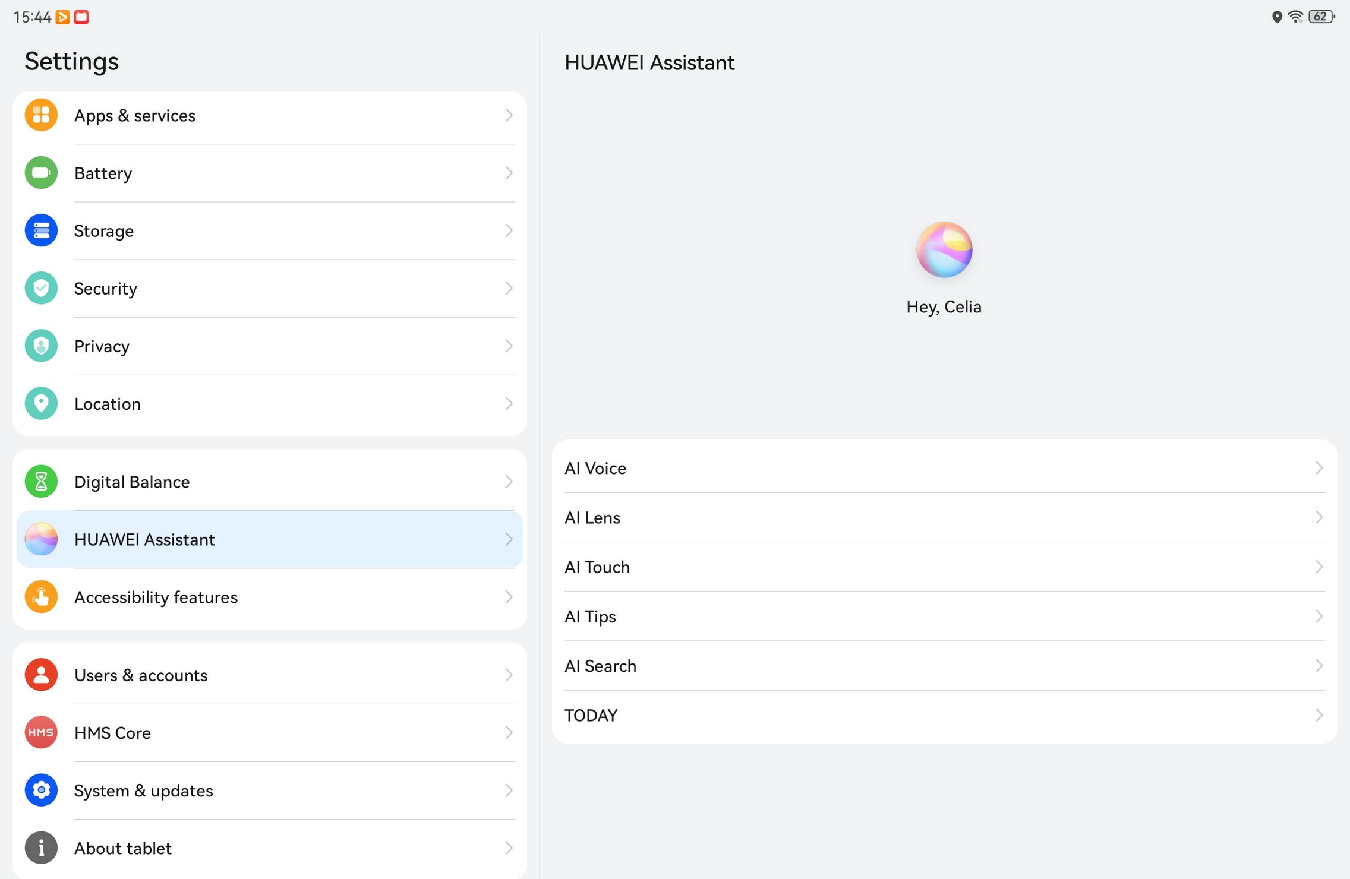
Task: Open AI Voice settings
Action: (x=944, y=467)
